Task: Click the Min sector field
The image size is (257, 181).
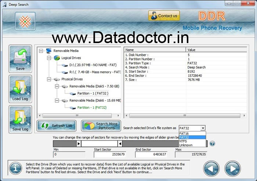Action: pyautogui.click(x=69, y=155)
